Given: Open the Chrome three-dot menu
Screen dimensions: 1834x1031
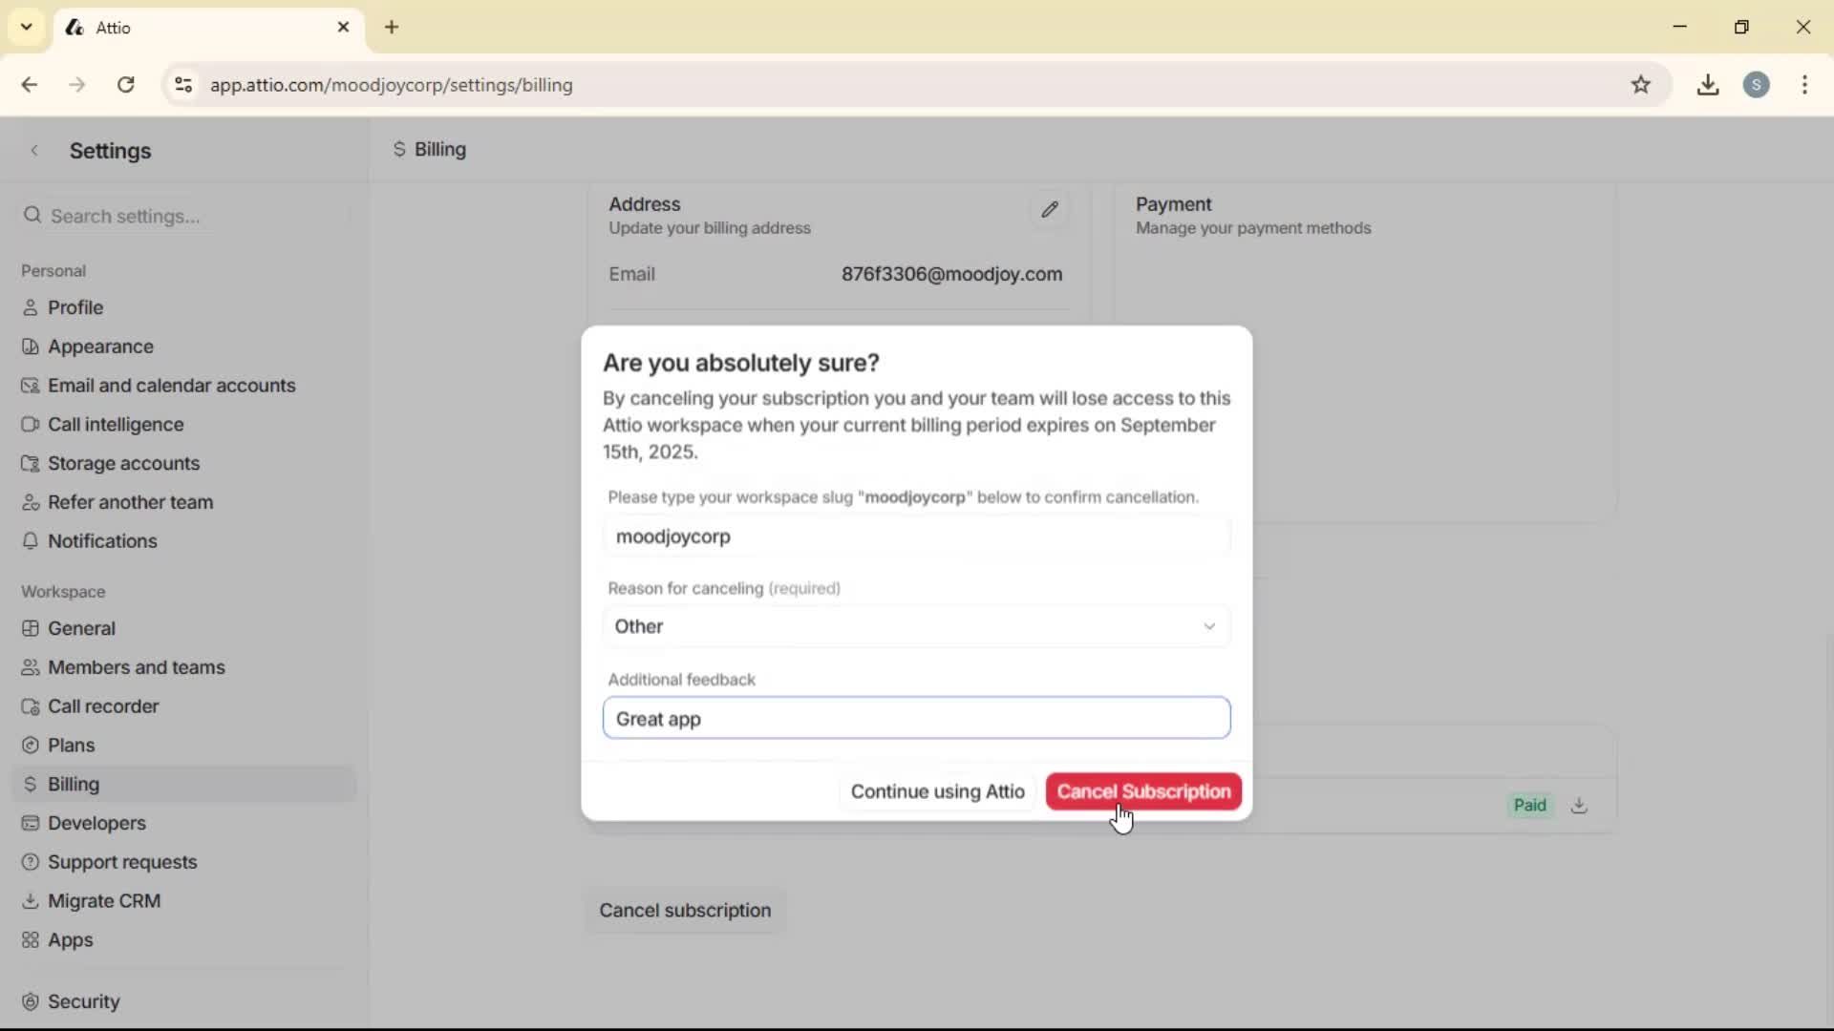Looking at the screenshot, I should coord(1805,85).
